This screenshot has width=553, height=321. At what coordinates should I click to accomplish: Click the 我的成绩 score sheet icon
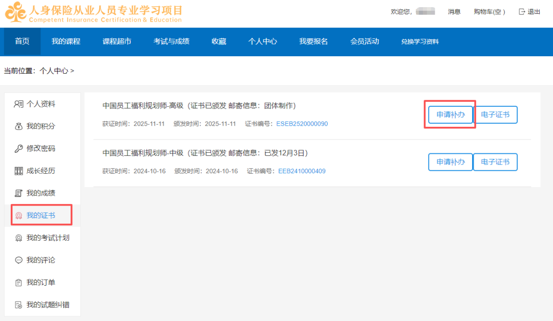click(19, 193)
